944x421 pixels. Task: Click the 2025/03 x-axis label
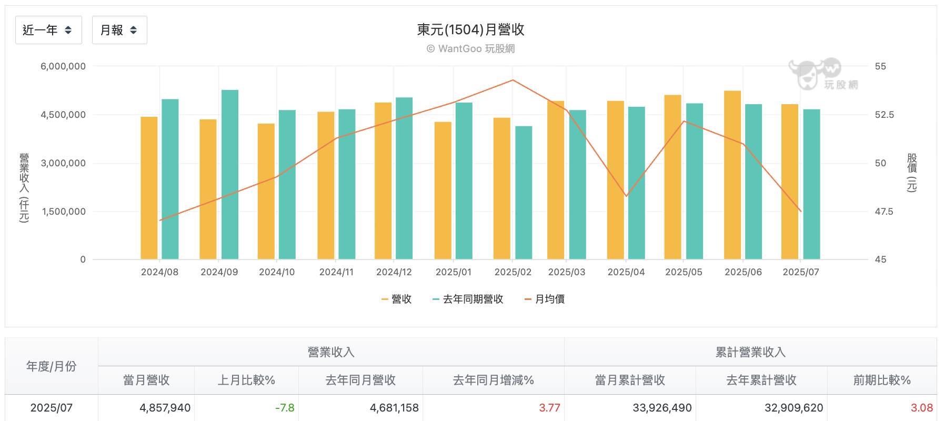[x=567, y=272]
